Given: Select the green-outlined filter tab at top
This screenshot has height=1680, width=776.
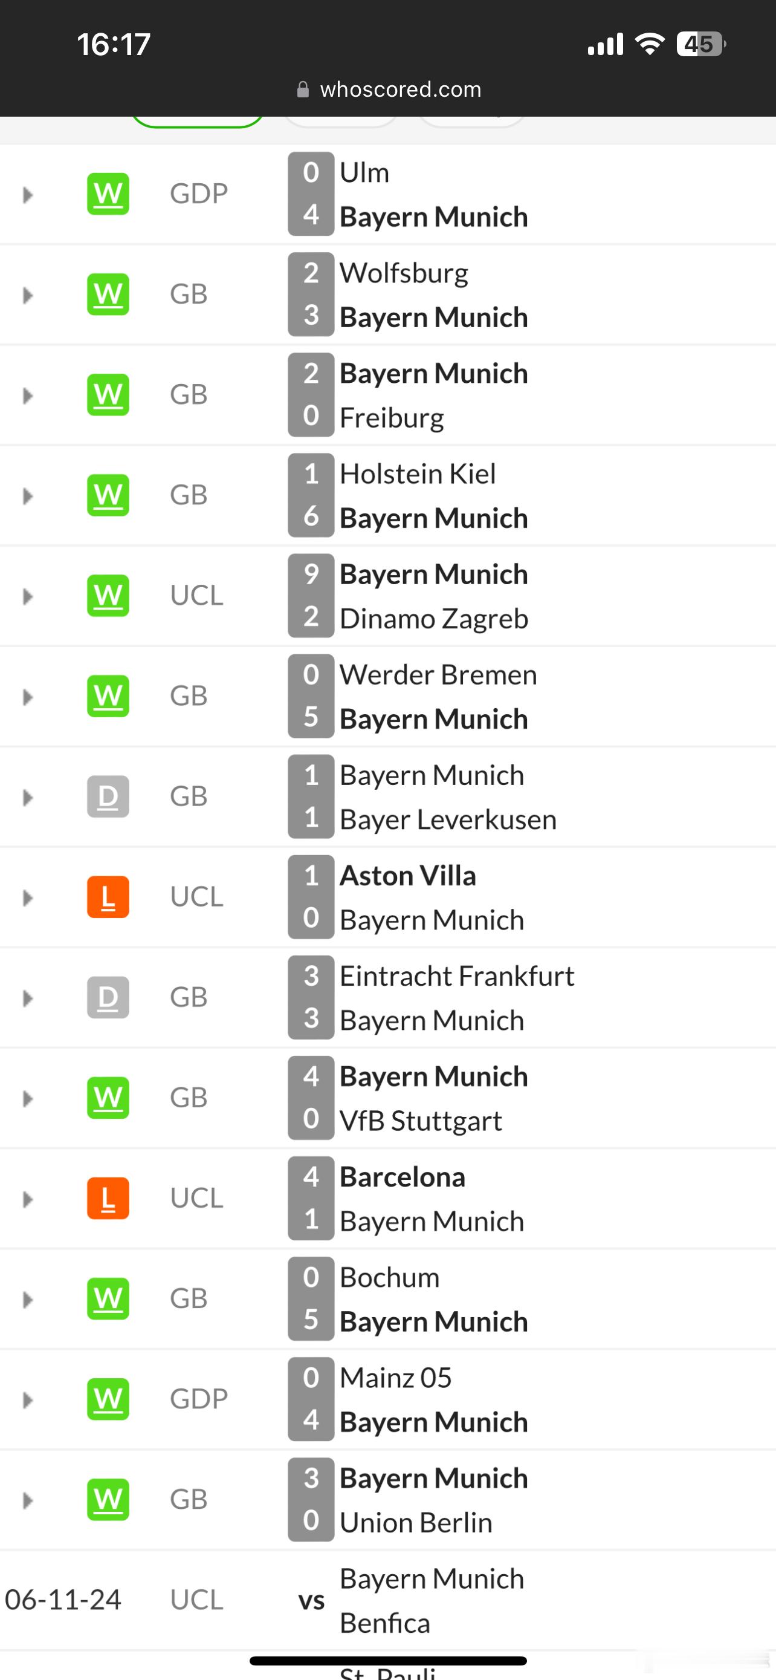Looking at the screenshot, I should (198, 122).
